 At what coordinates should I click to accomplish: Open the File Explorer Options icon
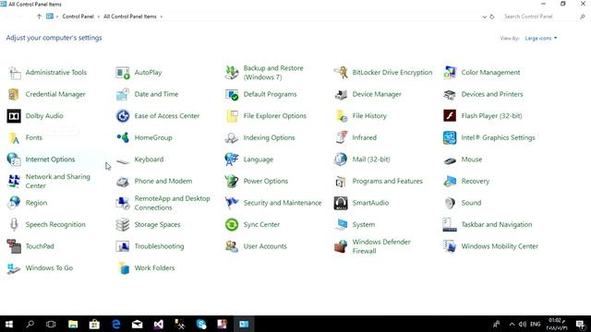232,116
